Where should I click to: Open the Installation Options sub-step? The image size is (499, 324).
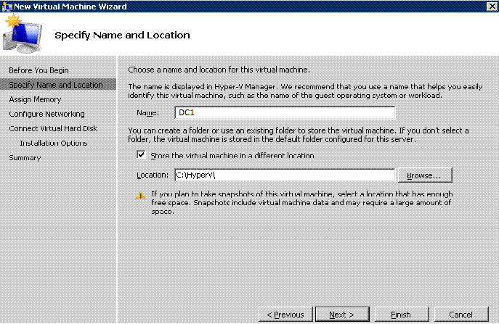click(x=54, y=143)
